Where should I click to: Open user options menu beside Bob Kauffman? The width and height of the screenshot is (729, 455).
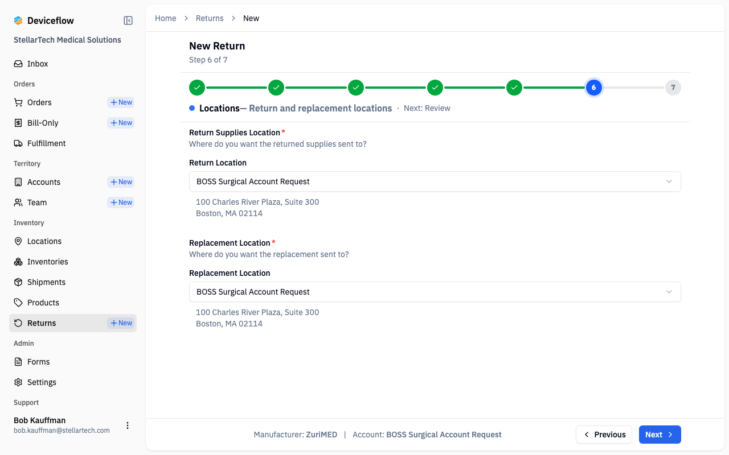point(128,425)
